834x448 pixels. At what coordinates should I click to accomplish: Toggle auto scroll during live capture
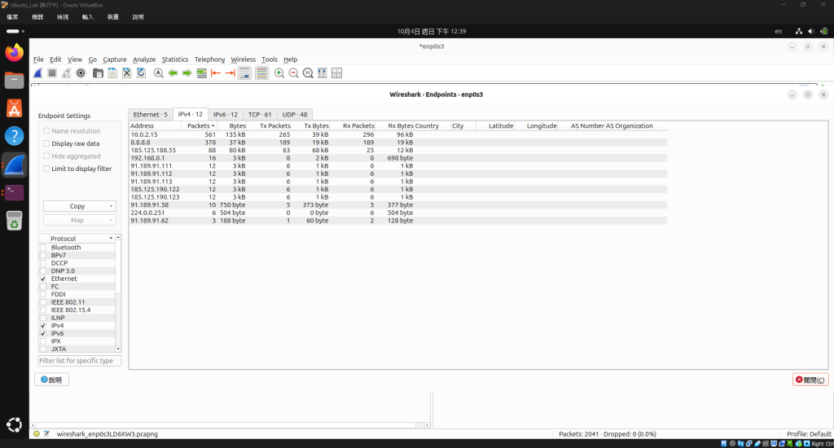(244, 72)
